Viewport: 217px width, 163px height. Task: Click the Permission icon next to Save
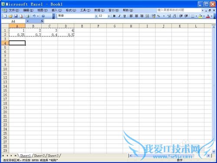21,16
